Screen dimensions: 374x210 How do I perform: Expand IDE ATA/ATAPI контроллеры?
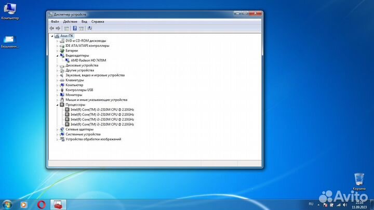pyautogui.click(x=57, y=46)
